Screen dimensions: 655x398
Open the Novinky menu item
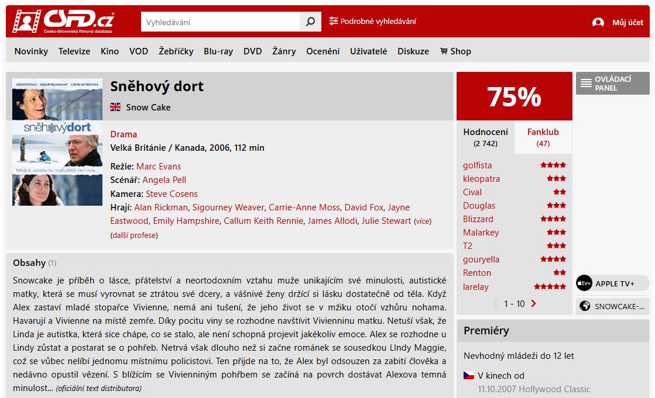(32, 51)
